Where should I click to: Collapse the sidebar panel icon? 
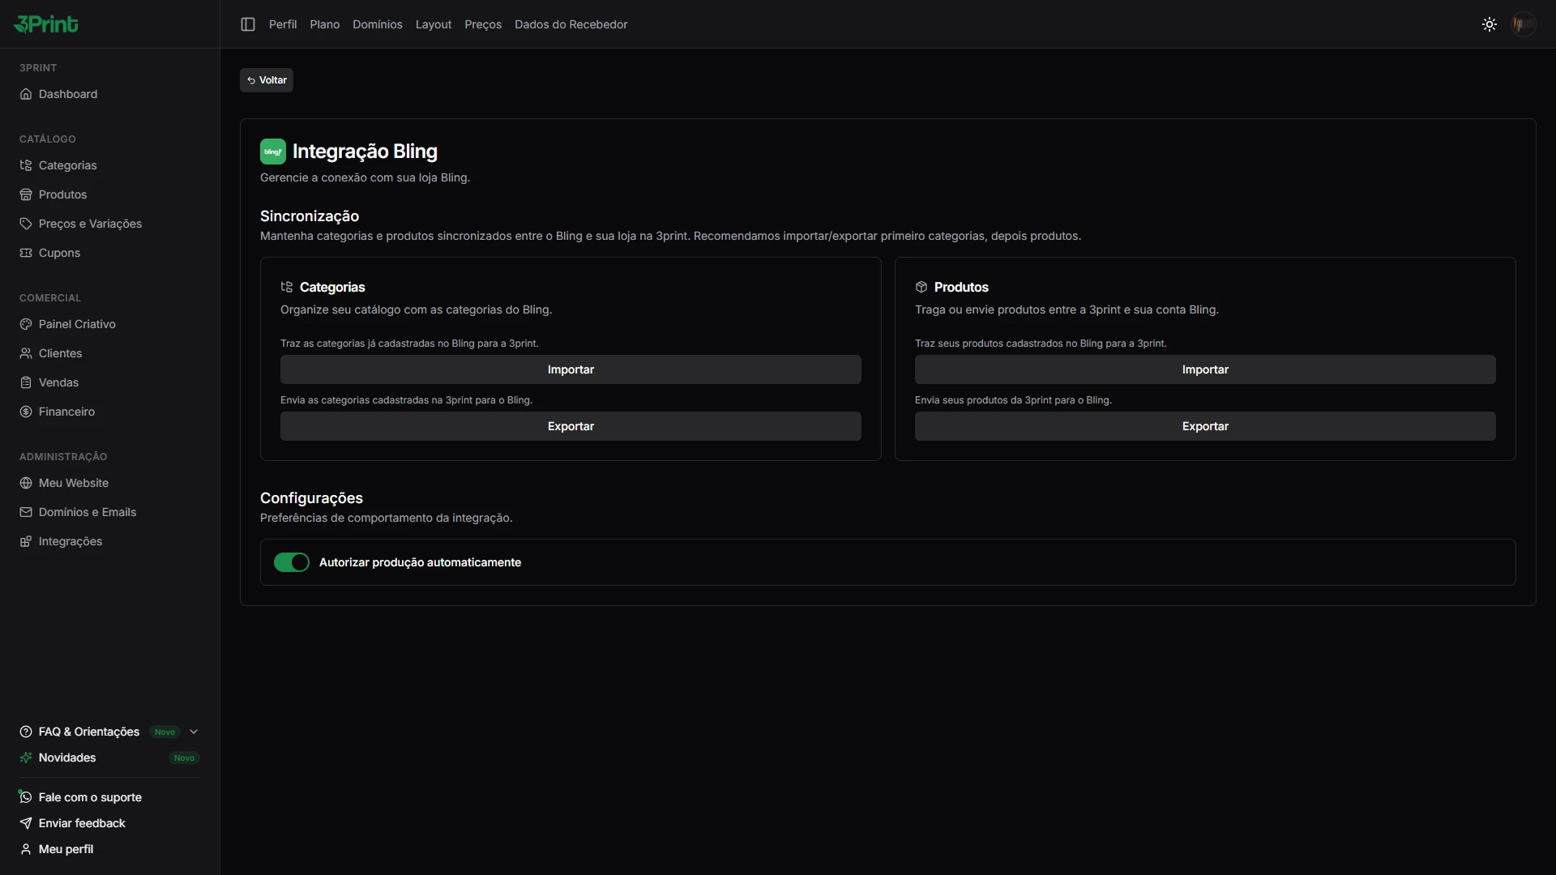(x=248, y=24)
